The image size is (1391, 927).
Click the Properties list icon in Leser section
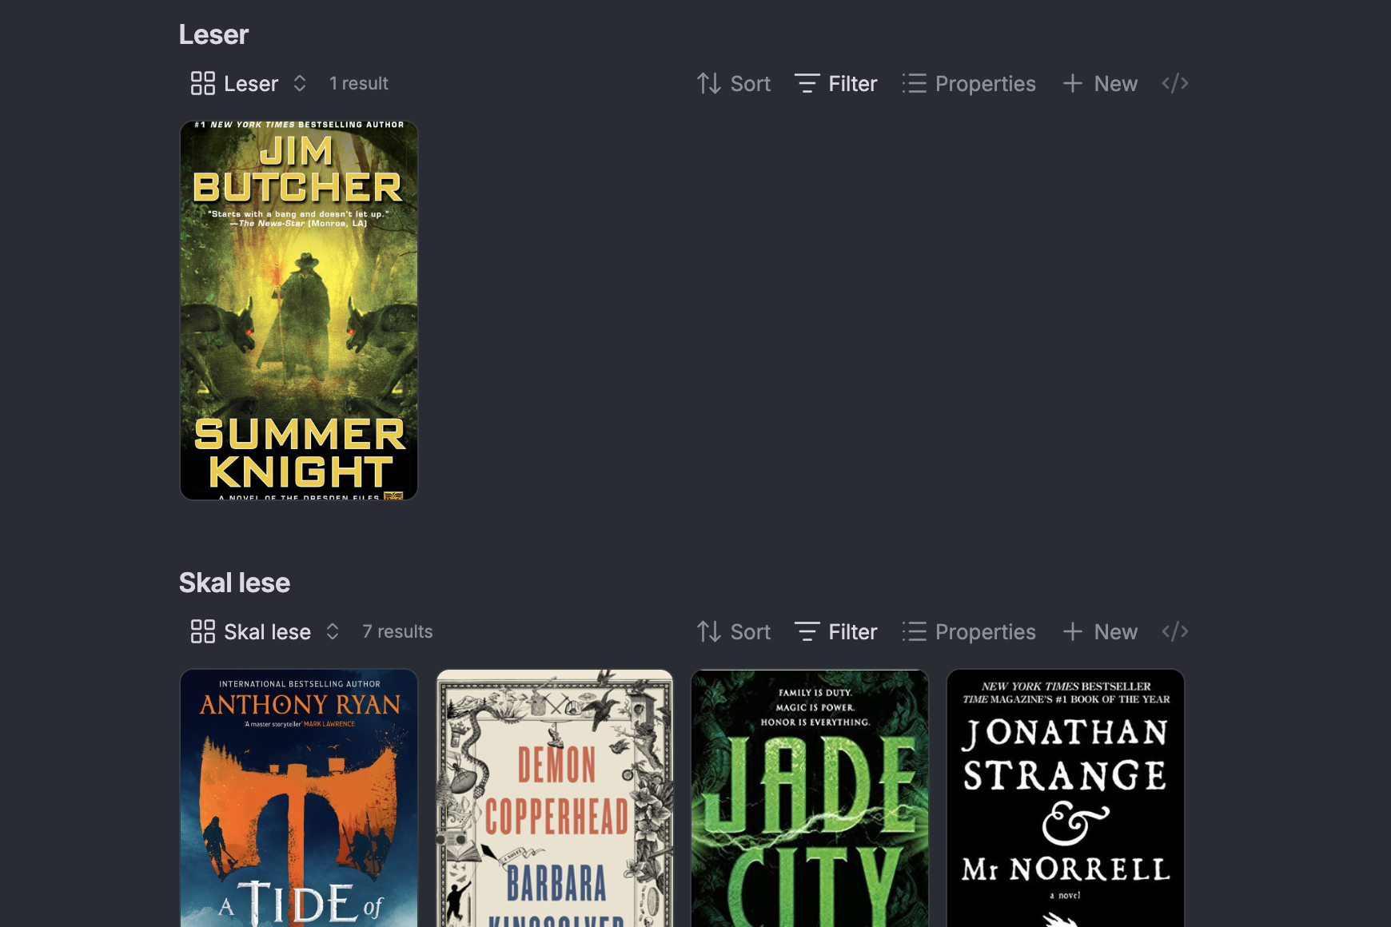tap(914, 83)
